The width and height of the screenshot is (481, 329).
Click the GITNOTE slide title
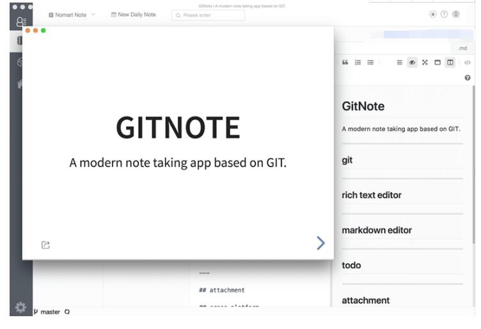pyautogui.click(x=178, y=127)
